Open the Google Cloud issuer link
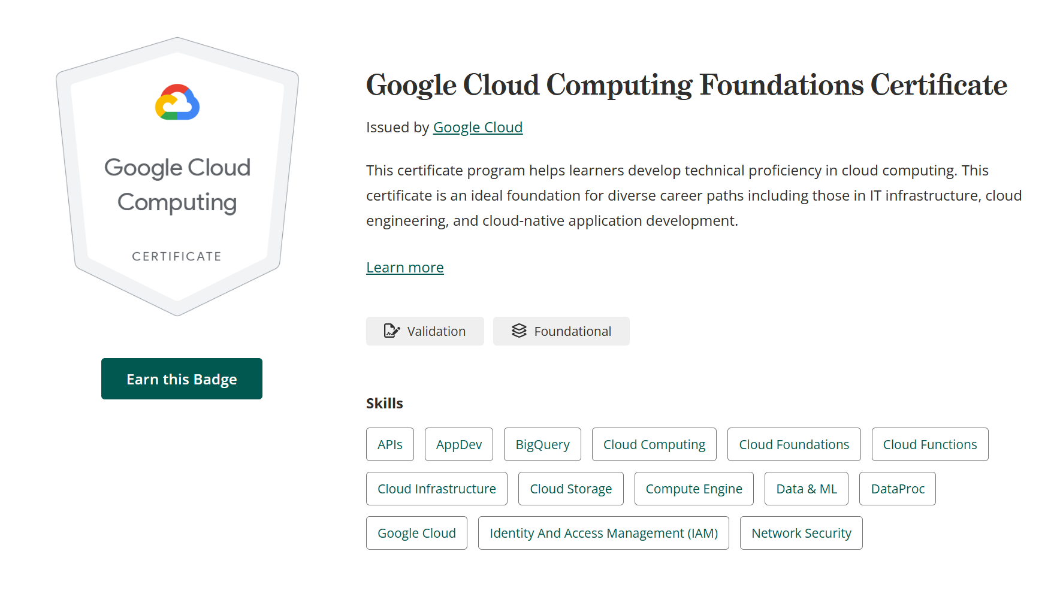The width and height of the screenshot is (1057, 594). click(478, 128)
